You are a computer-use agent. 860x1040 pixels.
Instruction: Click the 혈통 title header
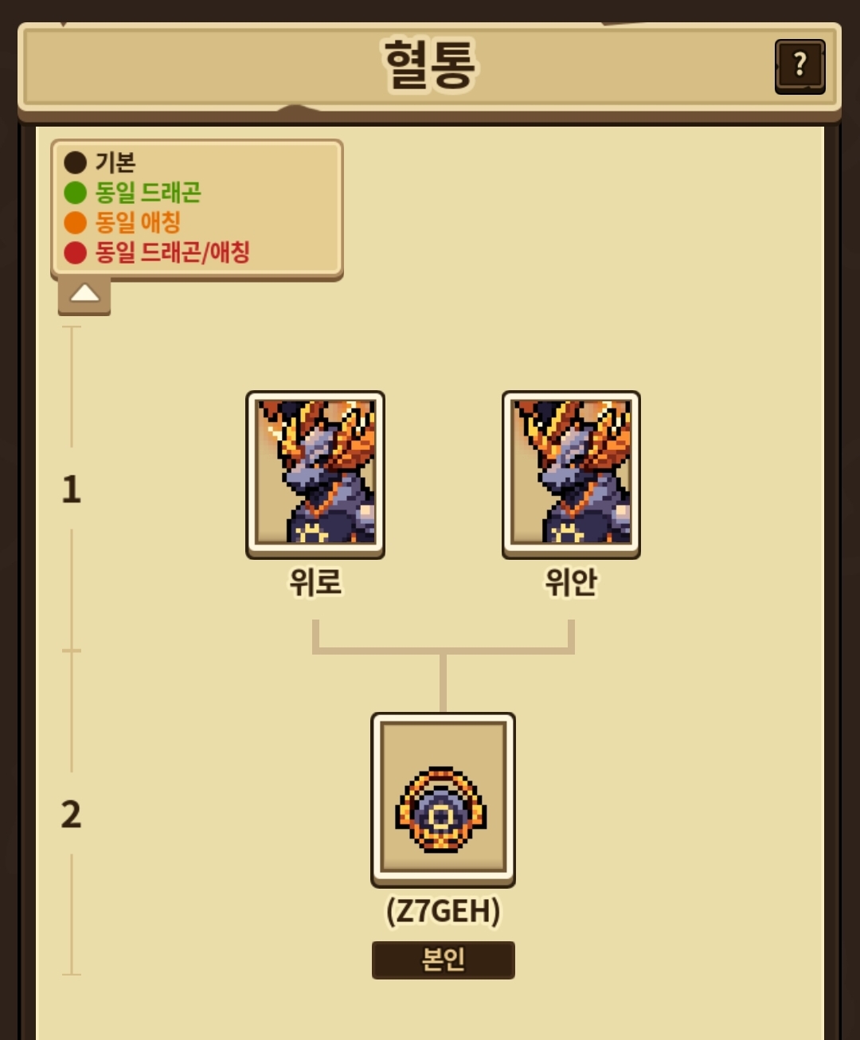pyautogui.click(x=430, y=65)
